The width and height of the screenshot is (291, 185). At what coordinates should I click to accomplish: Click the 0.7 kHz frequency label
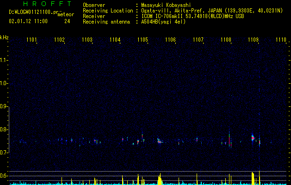pos(4,153)
